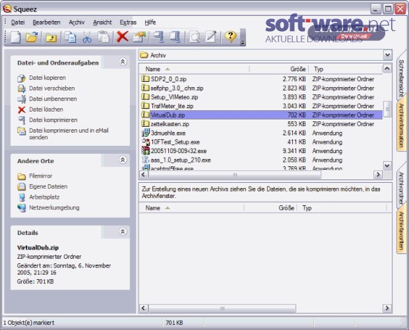Open Eigene Dateien location
The width and height of the screenshot is (409, 330).
click(x=48, y=187)
